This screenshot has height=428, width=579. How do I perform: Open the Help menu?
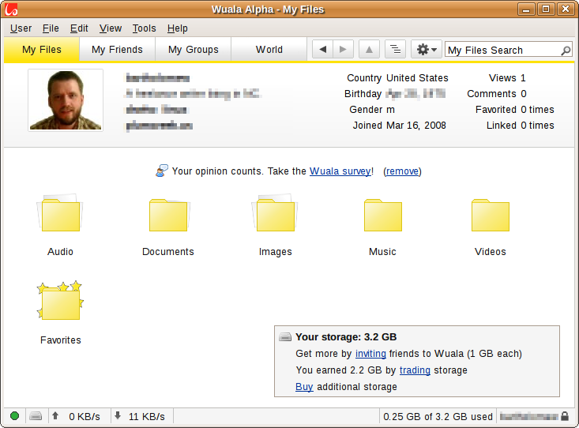[177, 28]
